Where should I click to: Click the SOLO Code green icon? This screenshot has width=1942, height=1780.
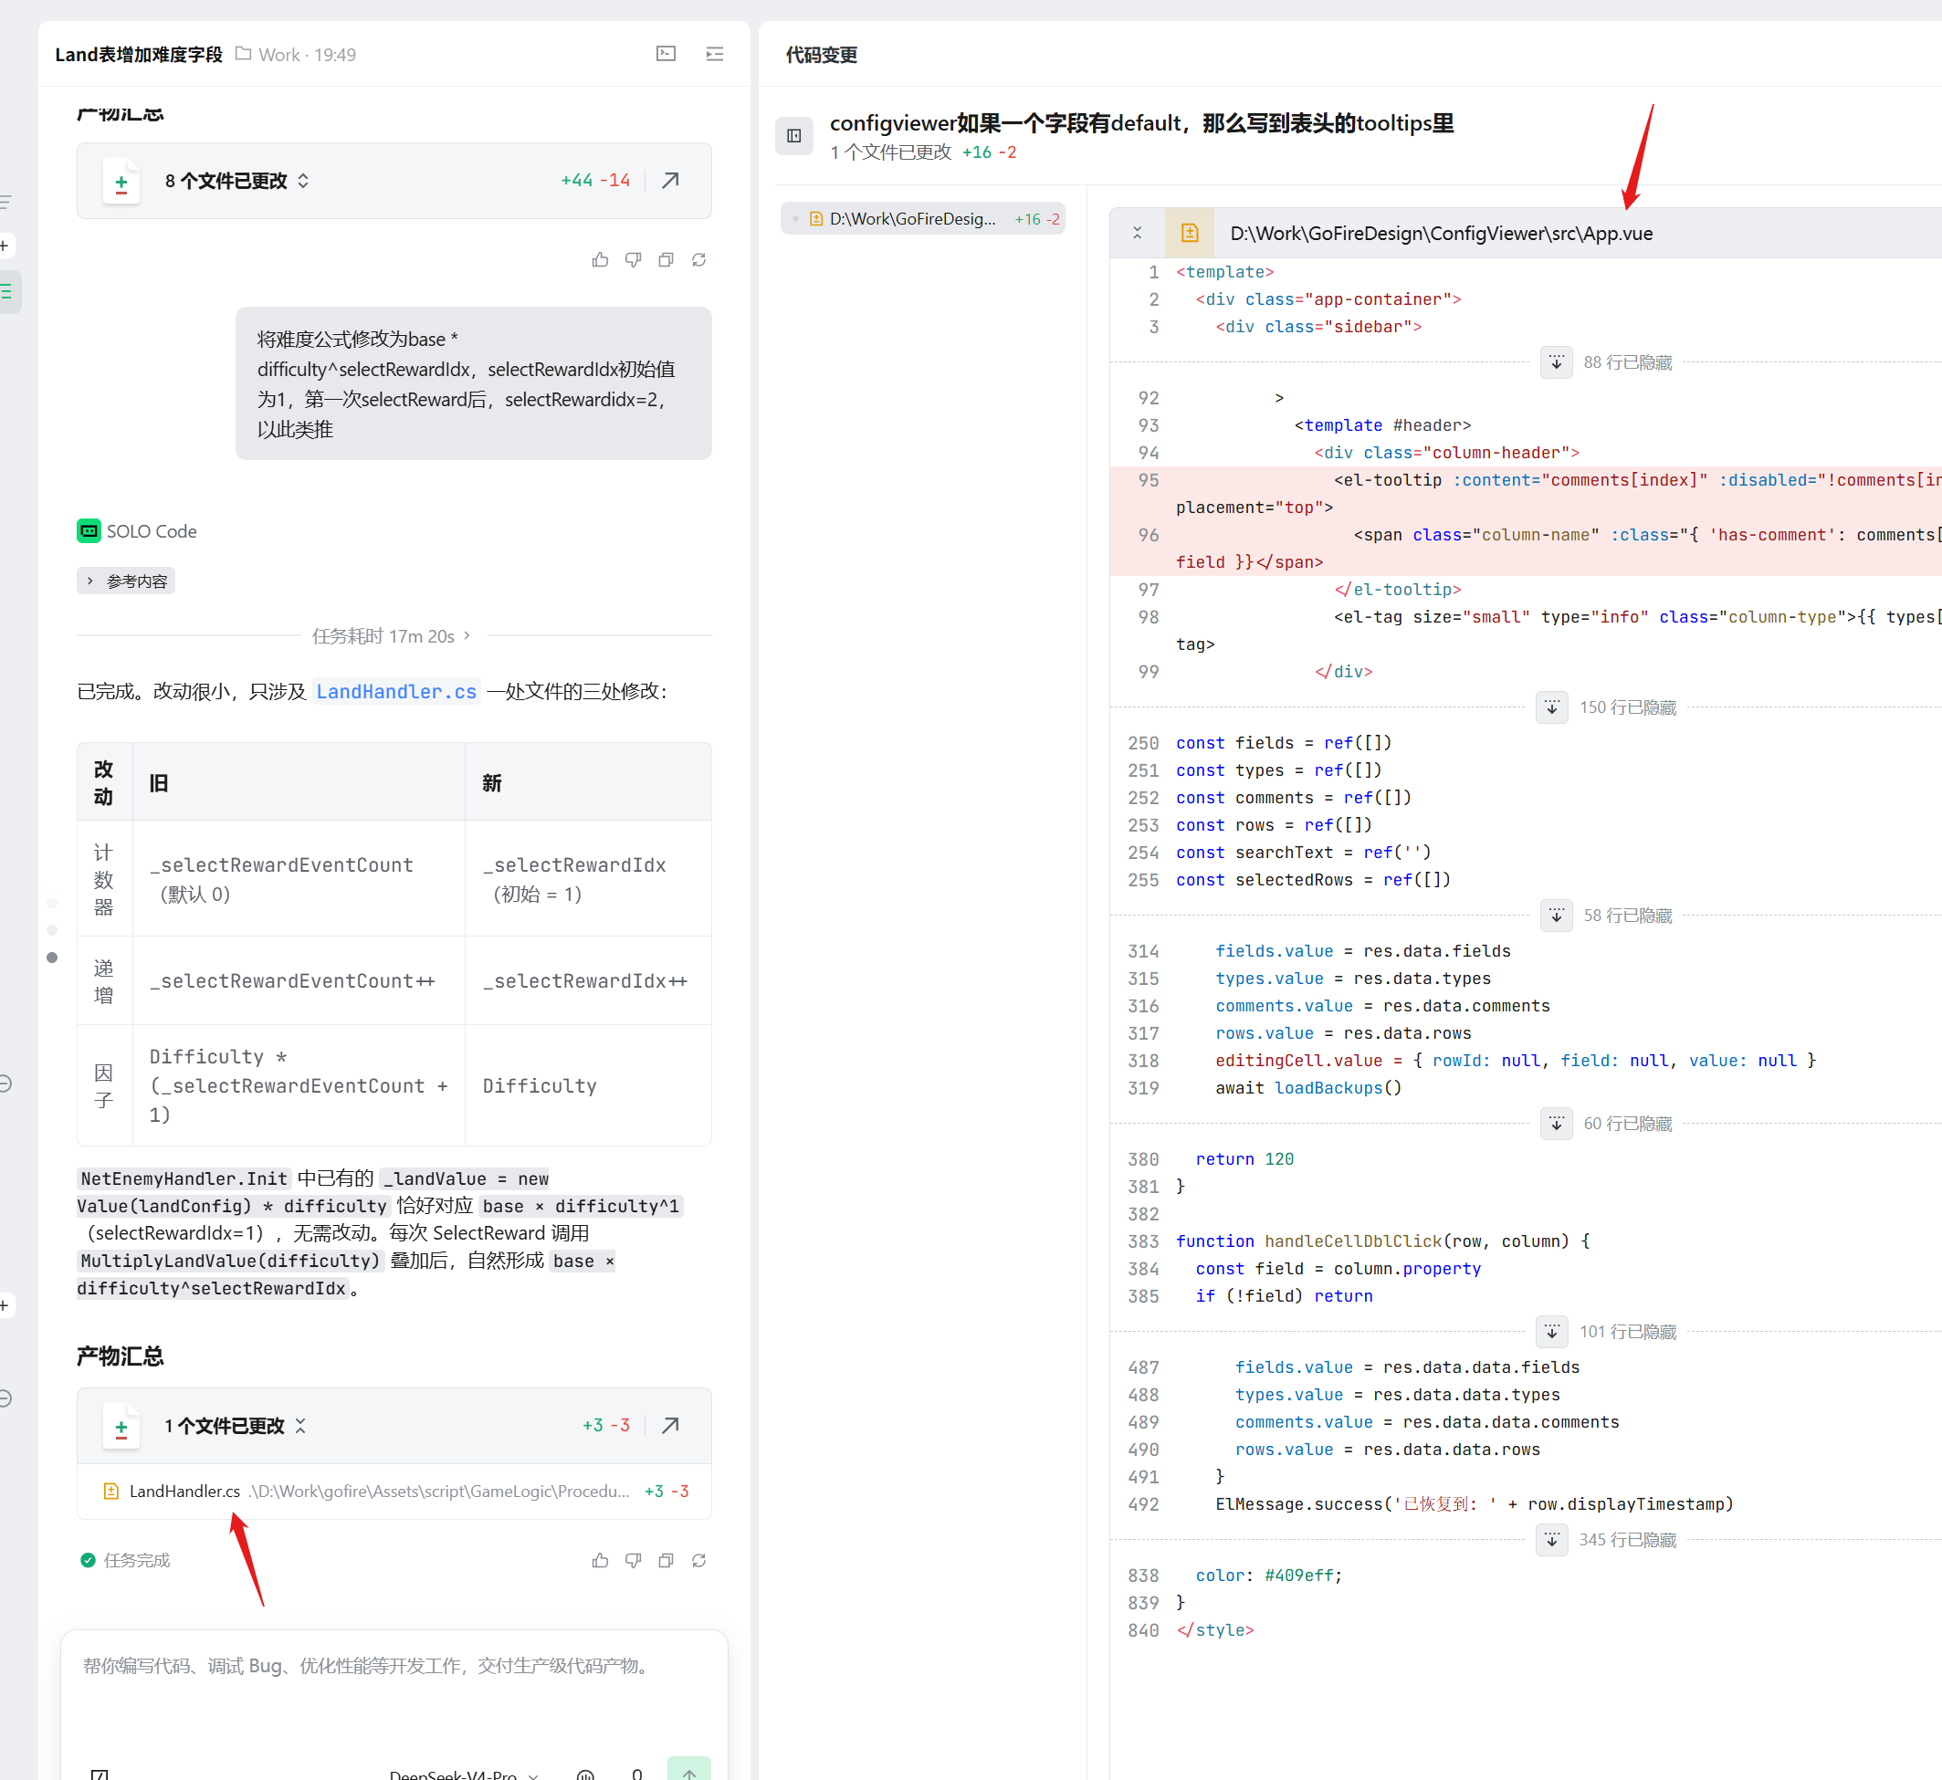click(x=89, y=530)
